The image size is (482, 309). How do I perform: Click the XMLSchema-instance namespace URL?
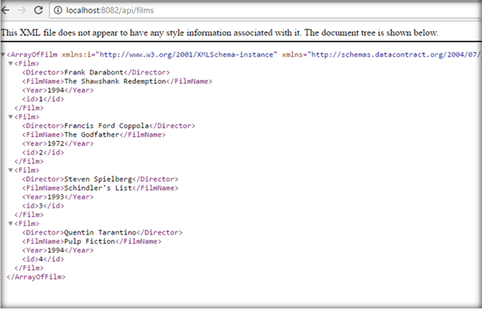pyautogui.click(x=187, y=54)
